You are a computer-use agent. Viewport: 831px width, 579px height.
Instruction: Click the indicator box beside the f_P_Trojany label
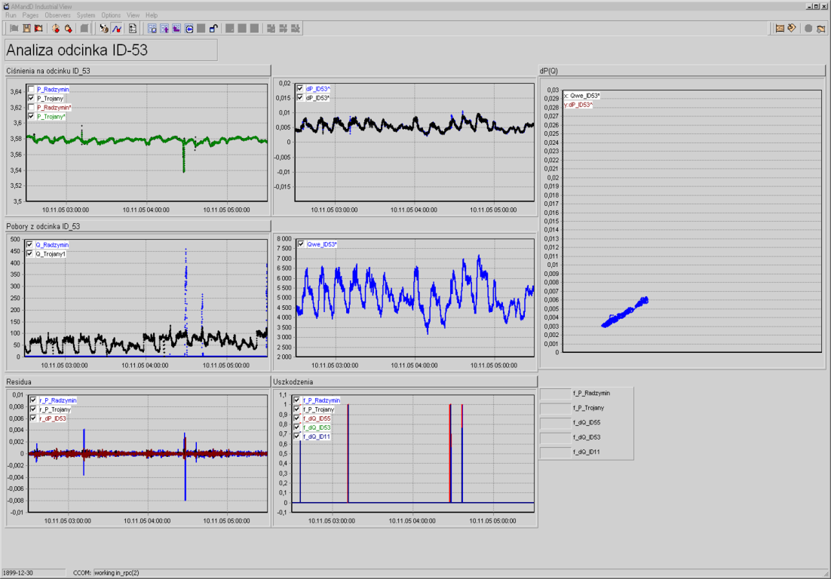click(556, 409)
